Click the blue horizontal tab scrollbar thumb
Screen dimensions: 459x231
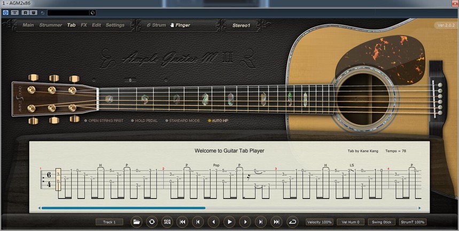tap(123, 208)
